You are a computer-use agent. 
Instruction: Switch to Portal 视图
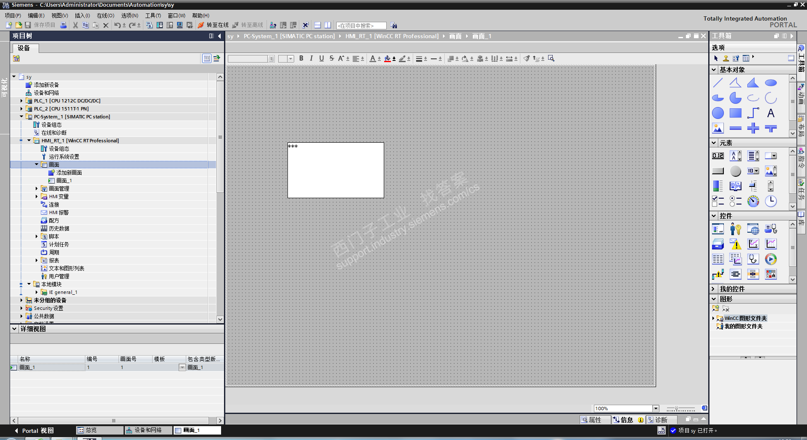pos(34,431)
